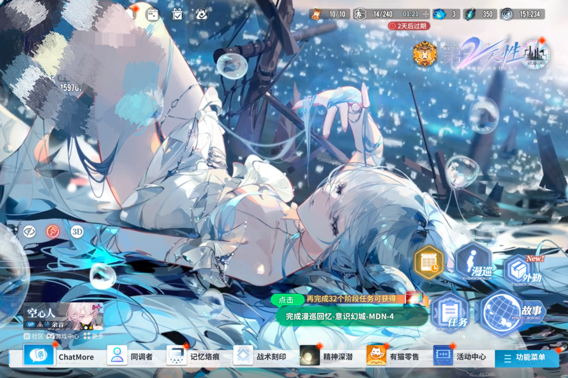
Task: Open the 空心人 余音 gacha banner
Action: click(x=63, y=316)
